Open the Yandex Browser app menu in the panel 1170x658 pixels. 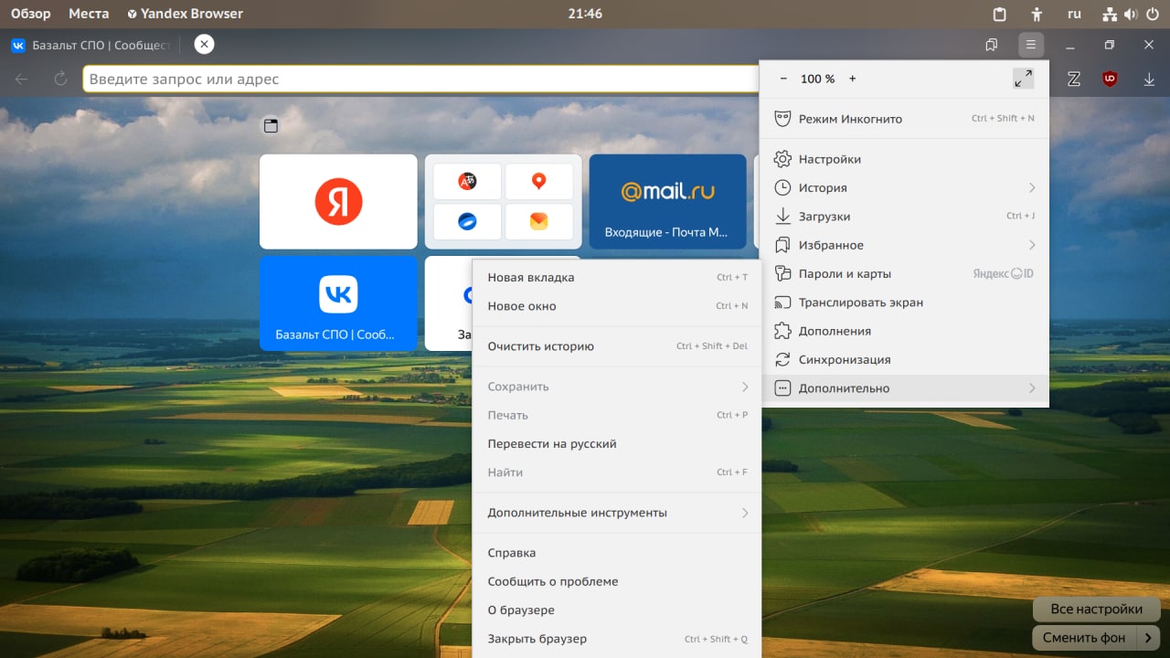186,14
